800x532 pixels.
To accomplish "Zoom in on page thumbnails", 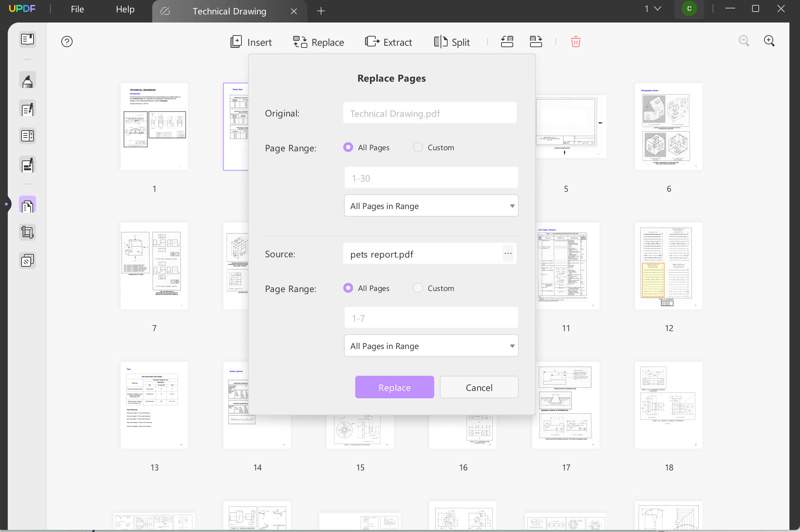I will coord(769,41).
